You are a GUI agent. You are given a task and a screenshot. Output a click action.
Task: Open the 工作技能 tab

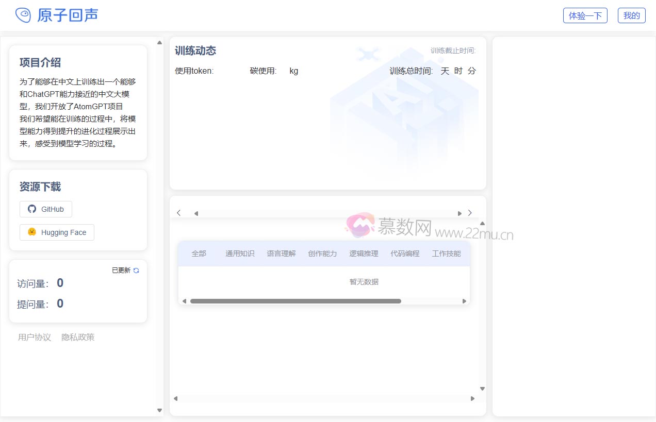tap(446, 254)
